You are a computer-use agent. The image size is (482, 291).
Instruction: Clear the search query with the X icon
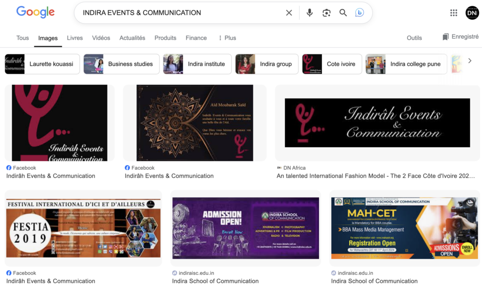(289, 13)
